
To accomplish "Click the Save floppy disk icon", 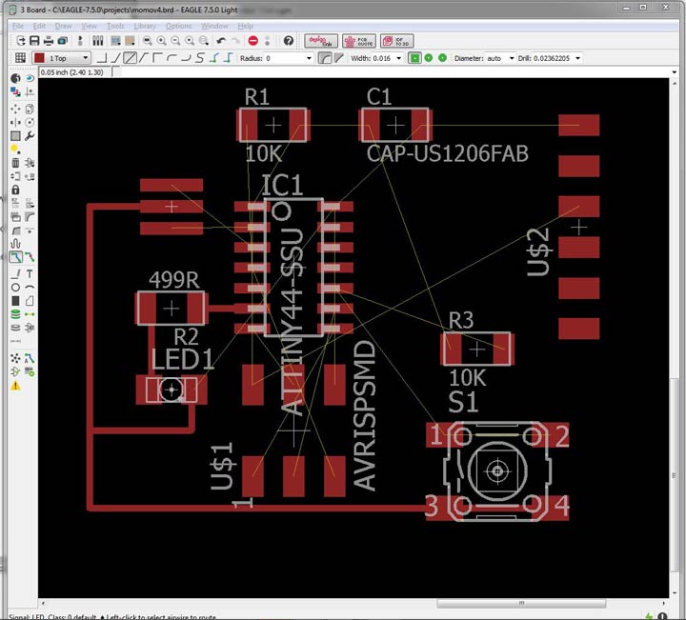I will (34, 41).
